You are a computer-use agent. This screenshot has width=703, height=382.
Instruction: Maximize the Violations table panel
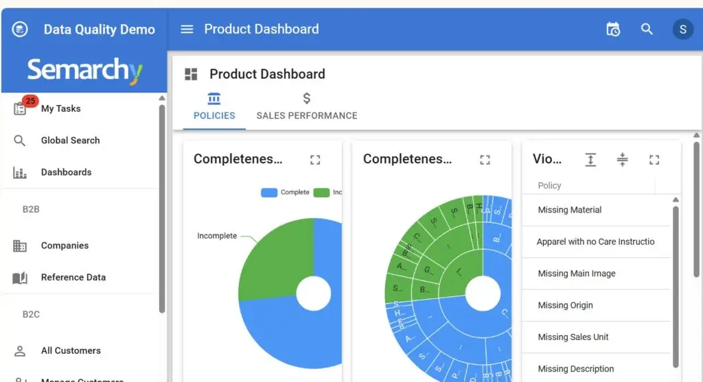coord(654,160)
